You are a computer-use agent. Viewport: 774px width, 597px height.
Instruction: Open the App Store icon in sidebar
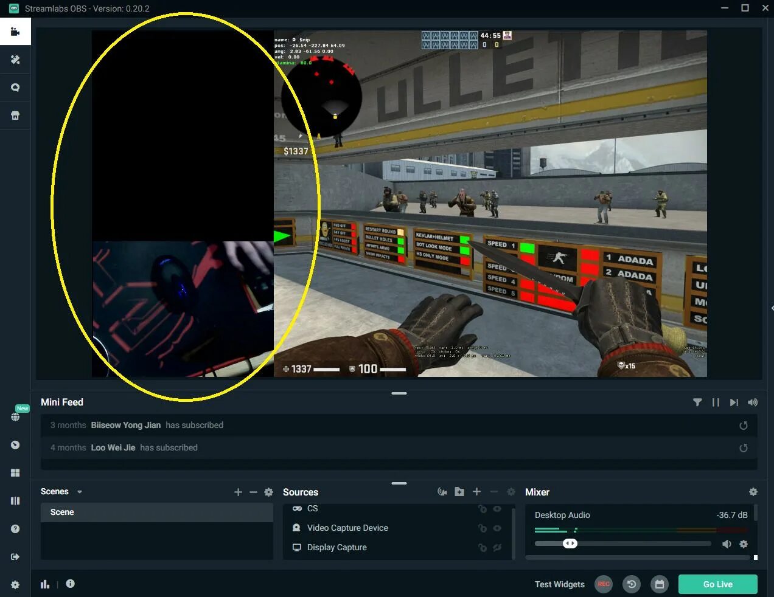(x=15, y=116)
